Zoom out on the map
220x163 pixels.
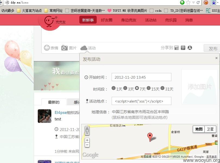tap(87, 145)
